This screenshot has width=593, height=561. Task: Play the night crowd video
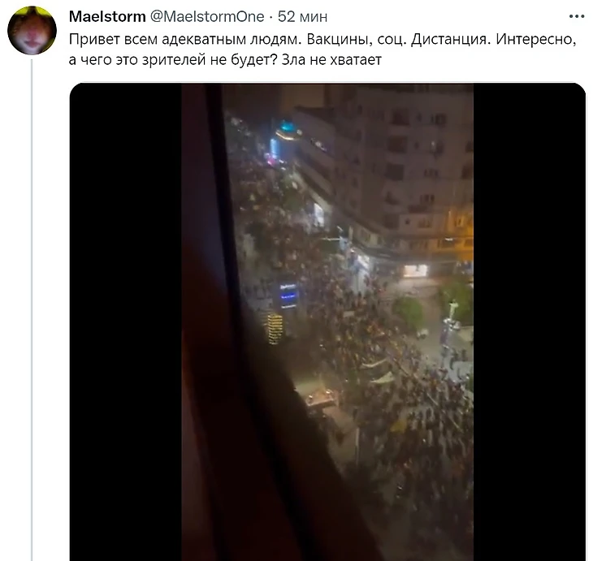pyautogui.click(x=327, y=321)
